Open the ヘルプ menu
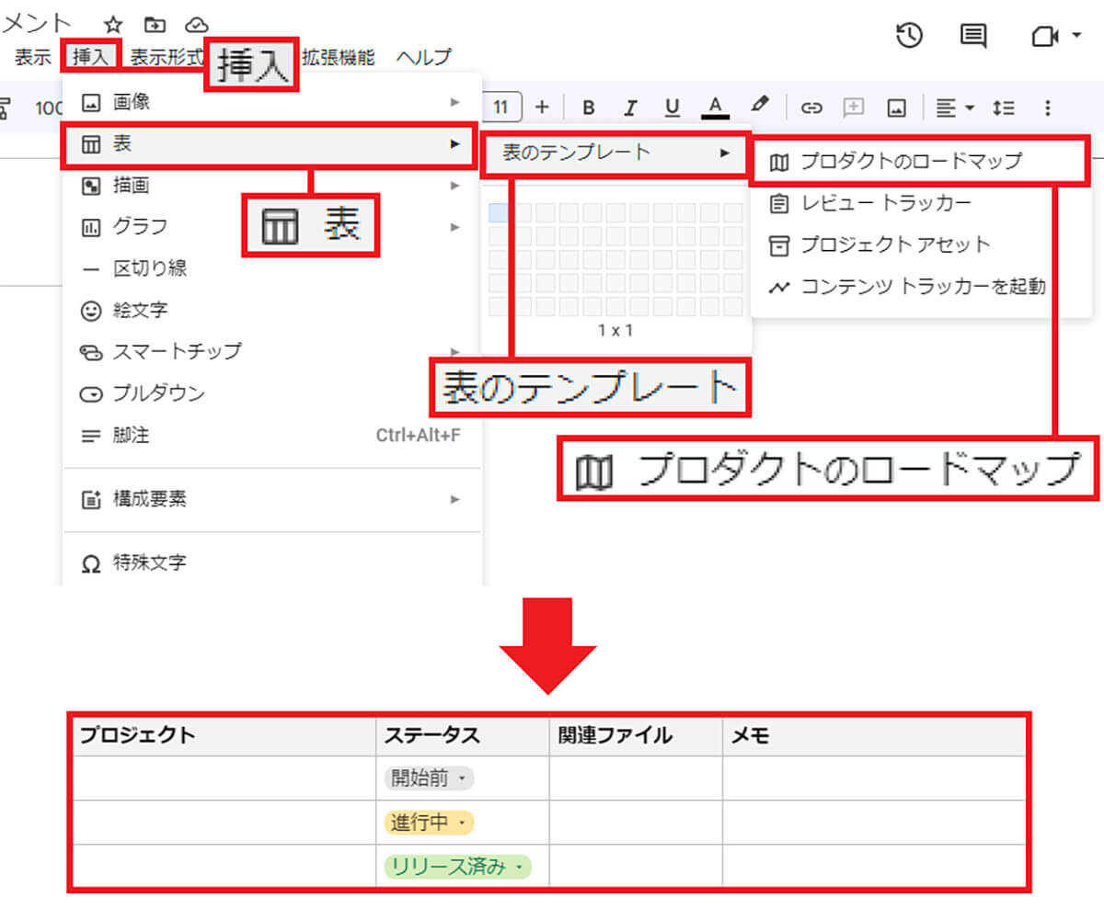Screen dimensions: 1104x909 [424, 57]
